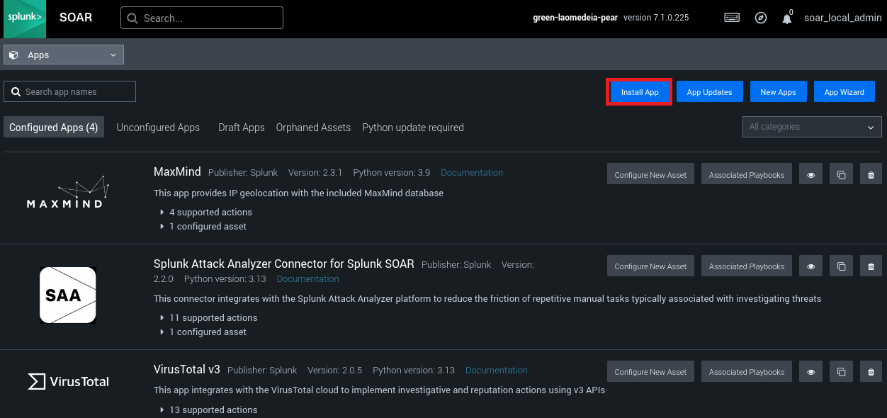
Task: Expand Splunk Attack Analyzer's 1 configured asset
Action: [207, 332]
